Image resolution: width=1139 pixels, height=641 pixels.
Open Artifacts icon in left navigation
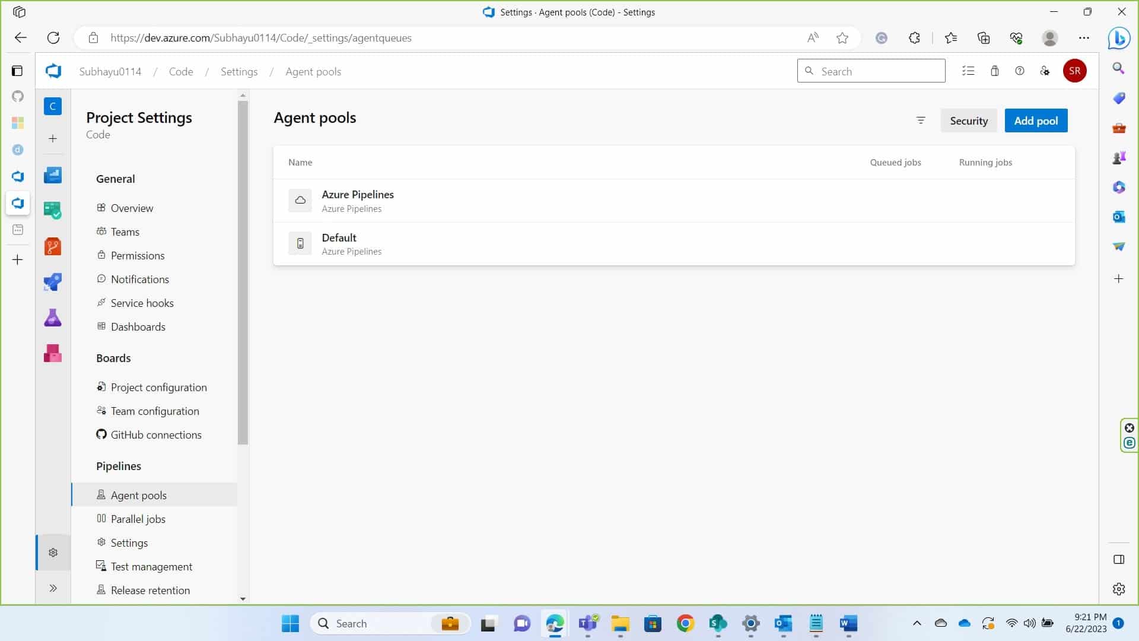tap(53, 353)
